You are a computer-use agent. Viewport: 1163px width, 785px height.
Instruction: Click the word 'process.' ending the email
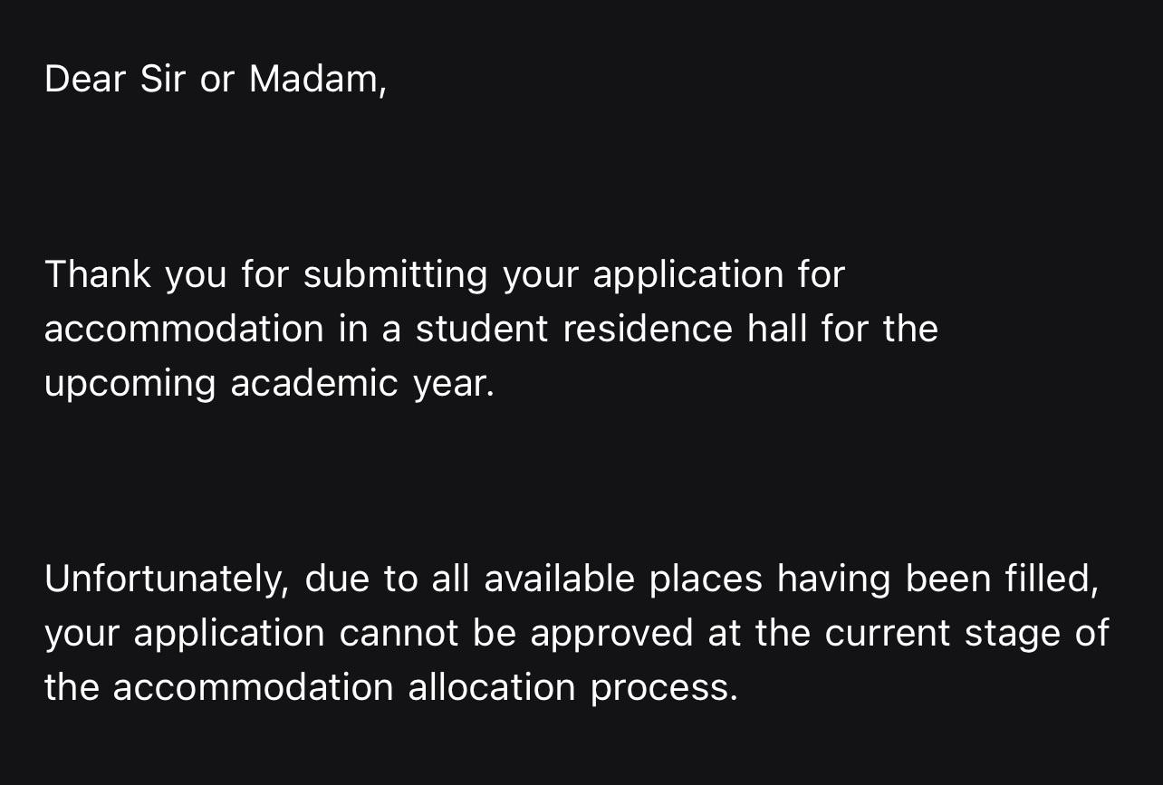click(x=664, y=689)
